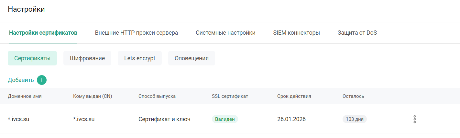Screen dimensions: 460x138
Task: Click the Срок действия column header
Action: tap(294, 96)
